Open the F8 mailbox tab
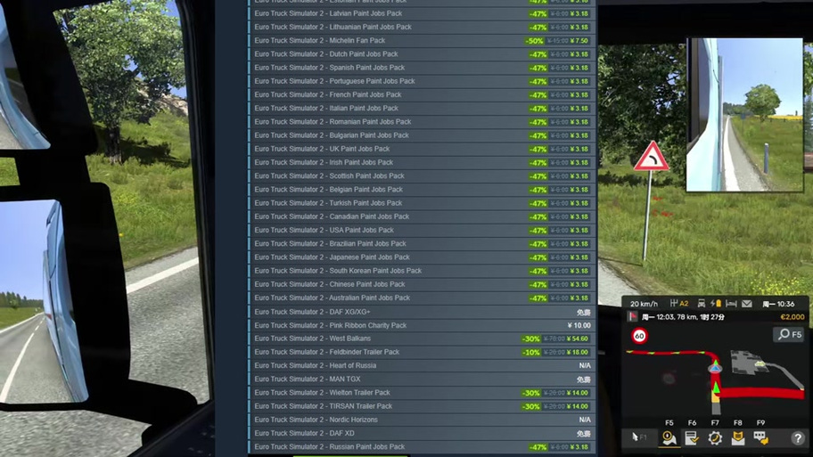Viewport: 813px width, 457px height. 738,437
